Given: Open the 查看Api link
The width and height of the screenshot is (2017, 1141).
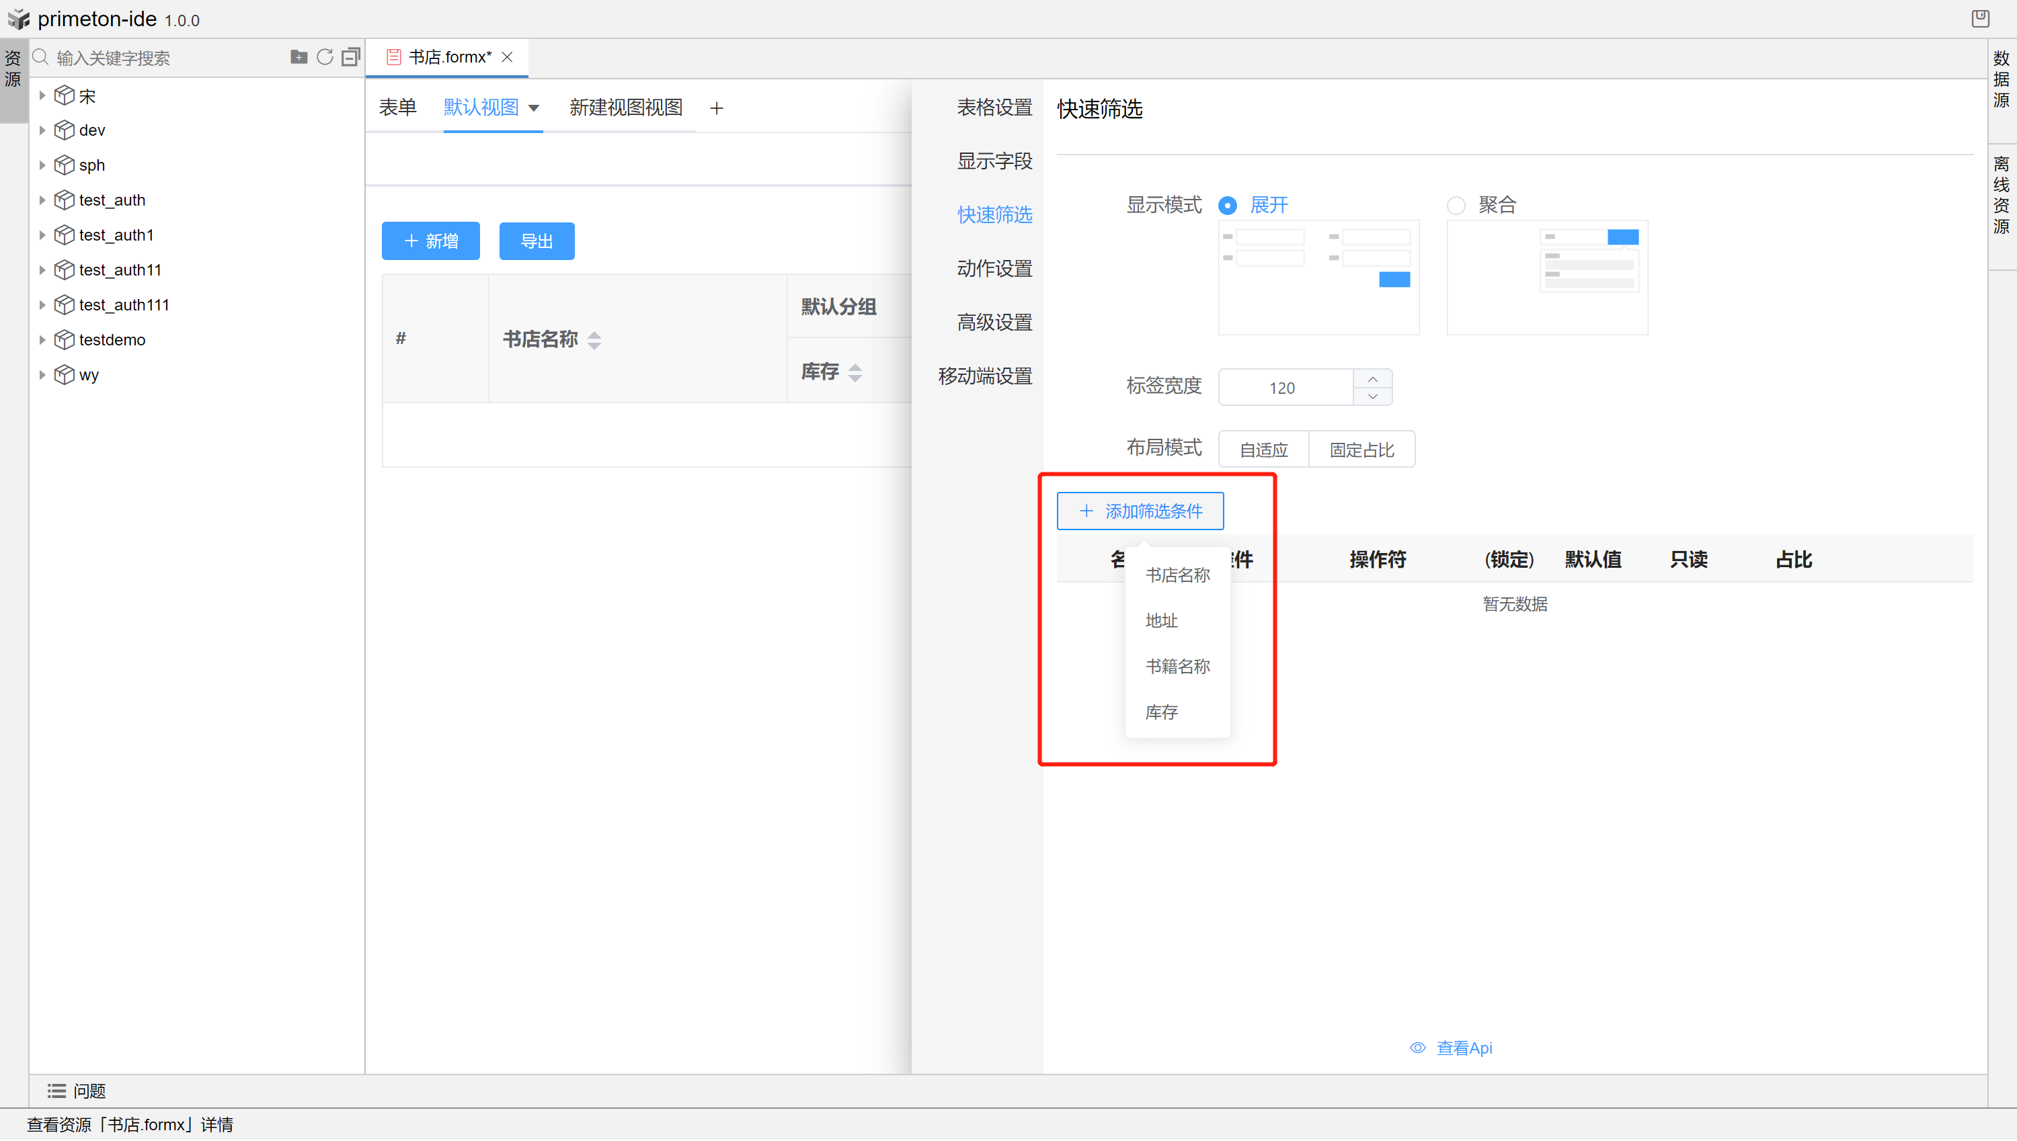Looking at the screenshot, I should 1464,1048.
